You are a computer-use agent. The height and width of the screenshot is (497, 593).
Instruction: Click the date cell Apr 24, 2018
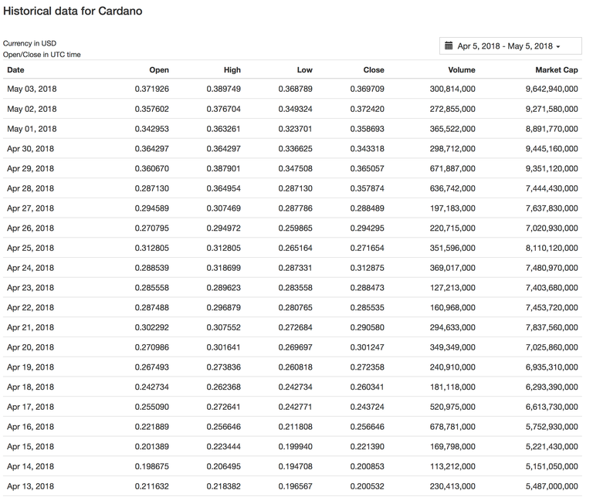click(30, 268)
